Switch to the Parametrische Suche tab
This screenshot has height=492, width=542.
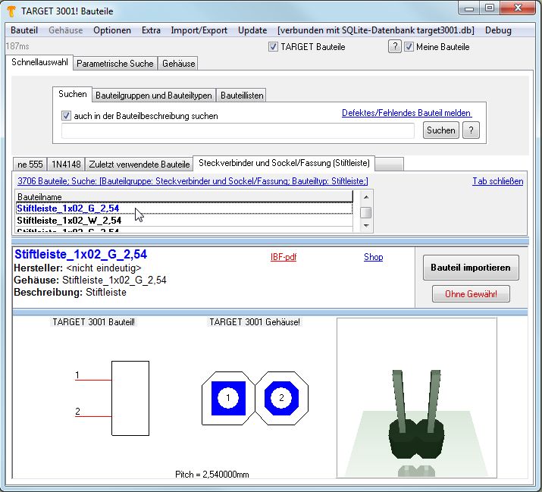[x=114, y=64]
